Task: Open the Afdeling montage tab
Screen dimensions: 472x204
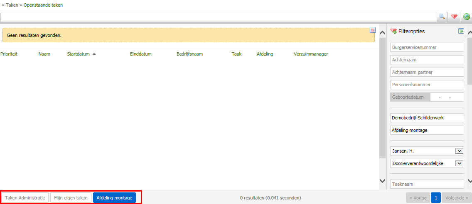Action: (x=114, y=198)
